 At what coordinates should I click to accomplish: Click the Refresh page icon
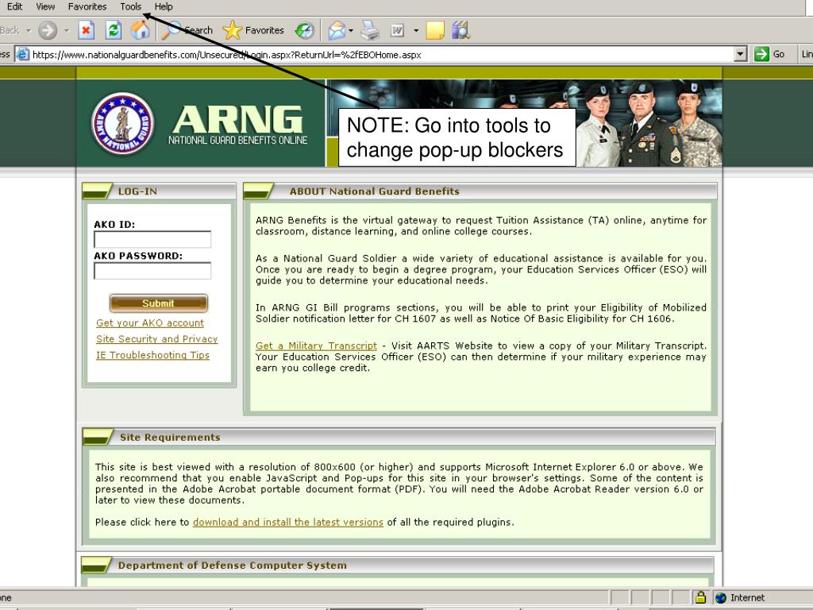(x=113, y=30)
